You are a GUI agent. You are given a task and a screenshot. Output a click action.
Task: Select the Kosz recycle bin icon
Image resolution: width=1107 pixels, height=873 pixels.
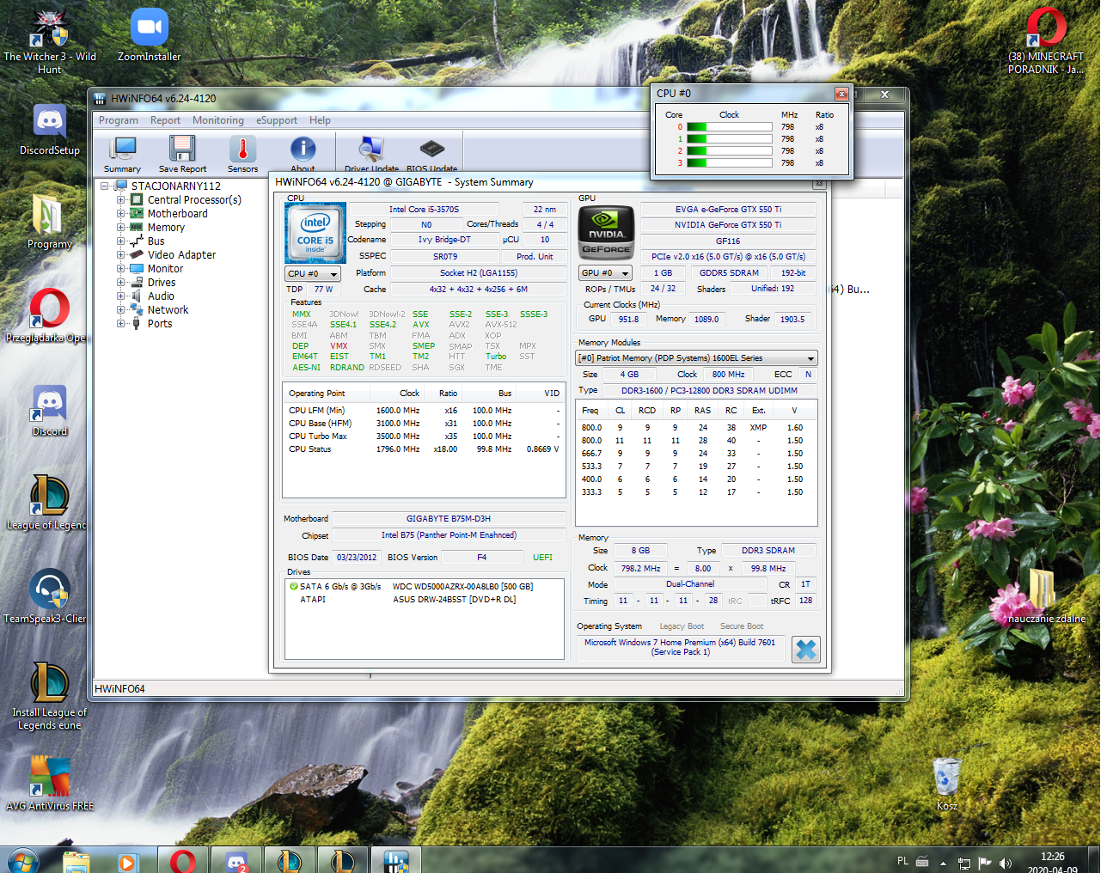[946, 784]
